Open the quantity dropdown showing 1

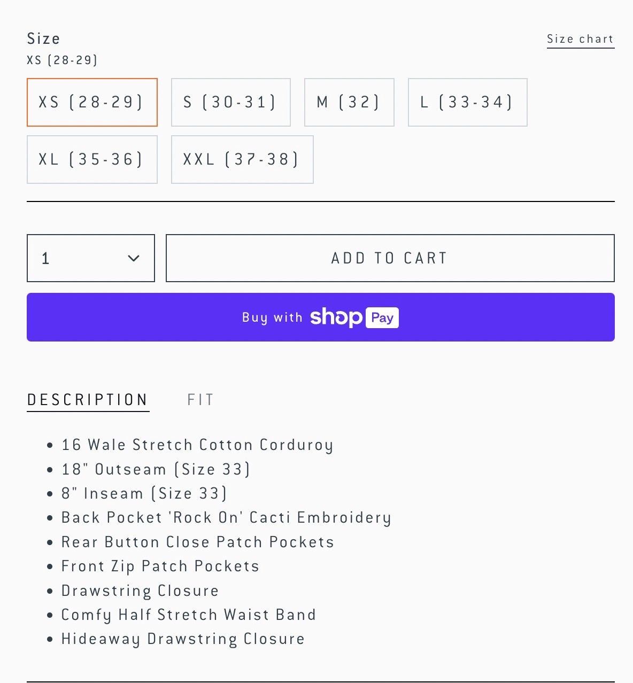90,258
